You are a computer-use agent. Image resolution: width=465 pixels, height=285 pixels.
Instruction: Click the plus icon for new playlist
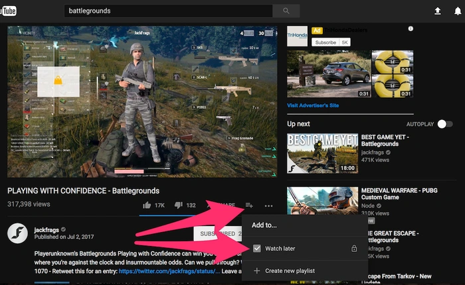click(257, 270)
